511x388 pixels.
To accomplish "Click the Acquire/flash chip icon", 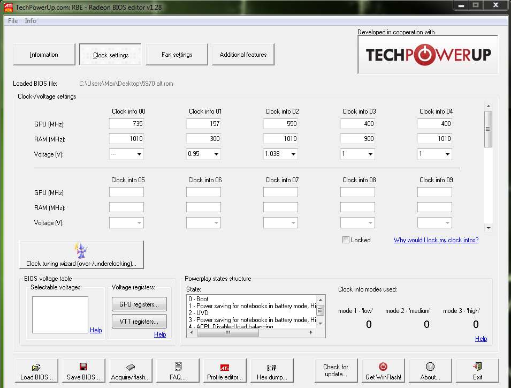I will click(131, 367).
